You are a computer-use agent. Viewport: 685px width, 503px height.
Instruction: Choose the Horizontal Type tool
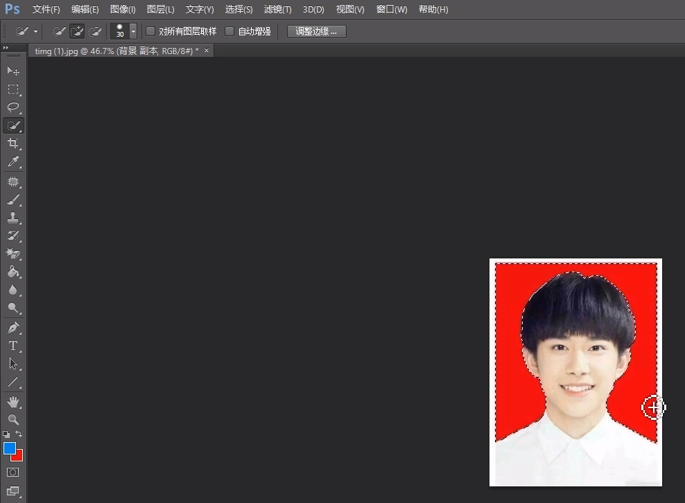click(x=13, y=346)
